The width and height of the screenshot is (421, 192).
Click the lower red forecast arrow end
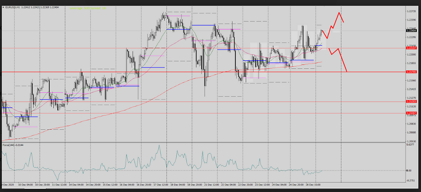pyautogui.click(x=346, y=71)
